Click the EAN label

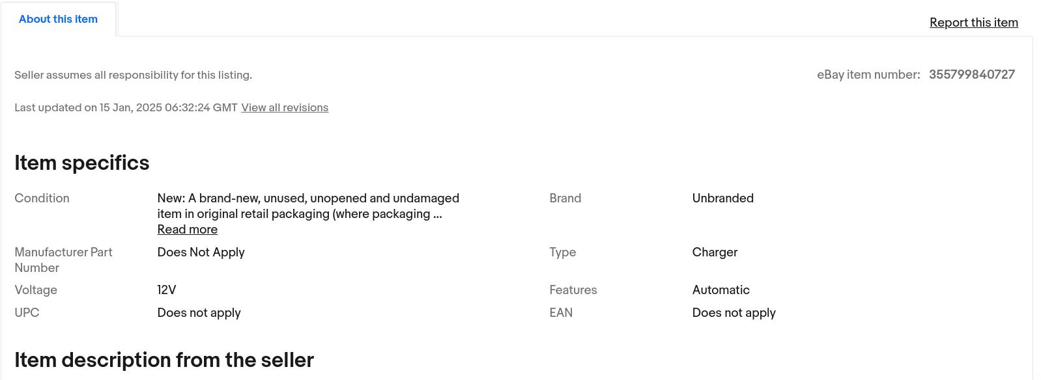561,313
